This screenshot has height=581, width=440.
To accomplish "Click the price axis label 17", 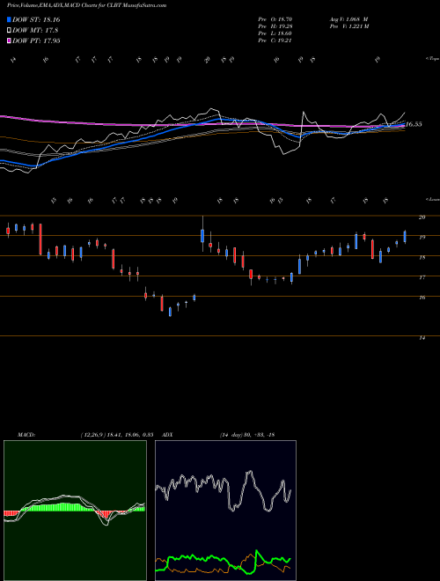I will [x=422, y=277].
